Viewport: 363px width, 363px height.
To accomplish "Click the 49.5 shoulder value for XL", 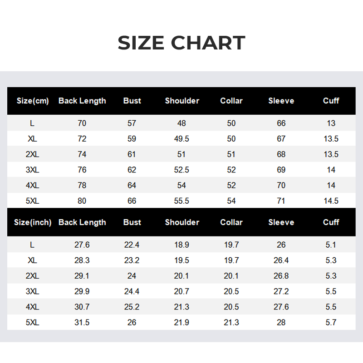I will (x=181, y=139).
